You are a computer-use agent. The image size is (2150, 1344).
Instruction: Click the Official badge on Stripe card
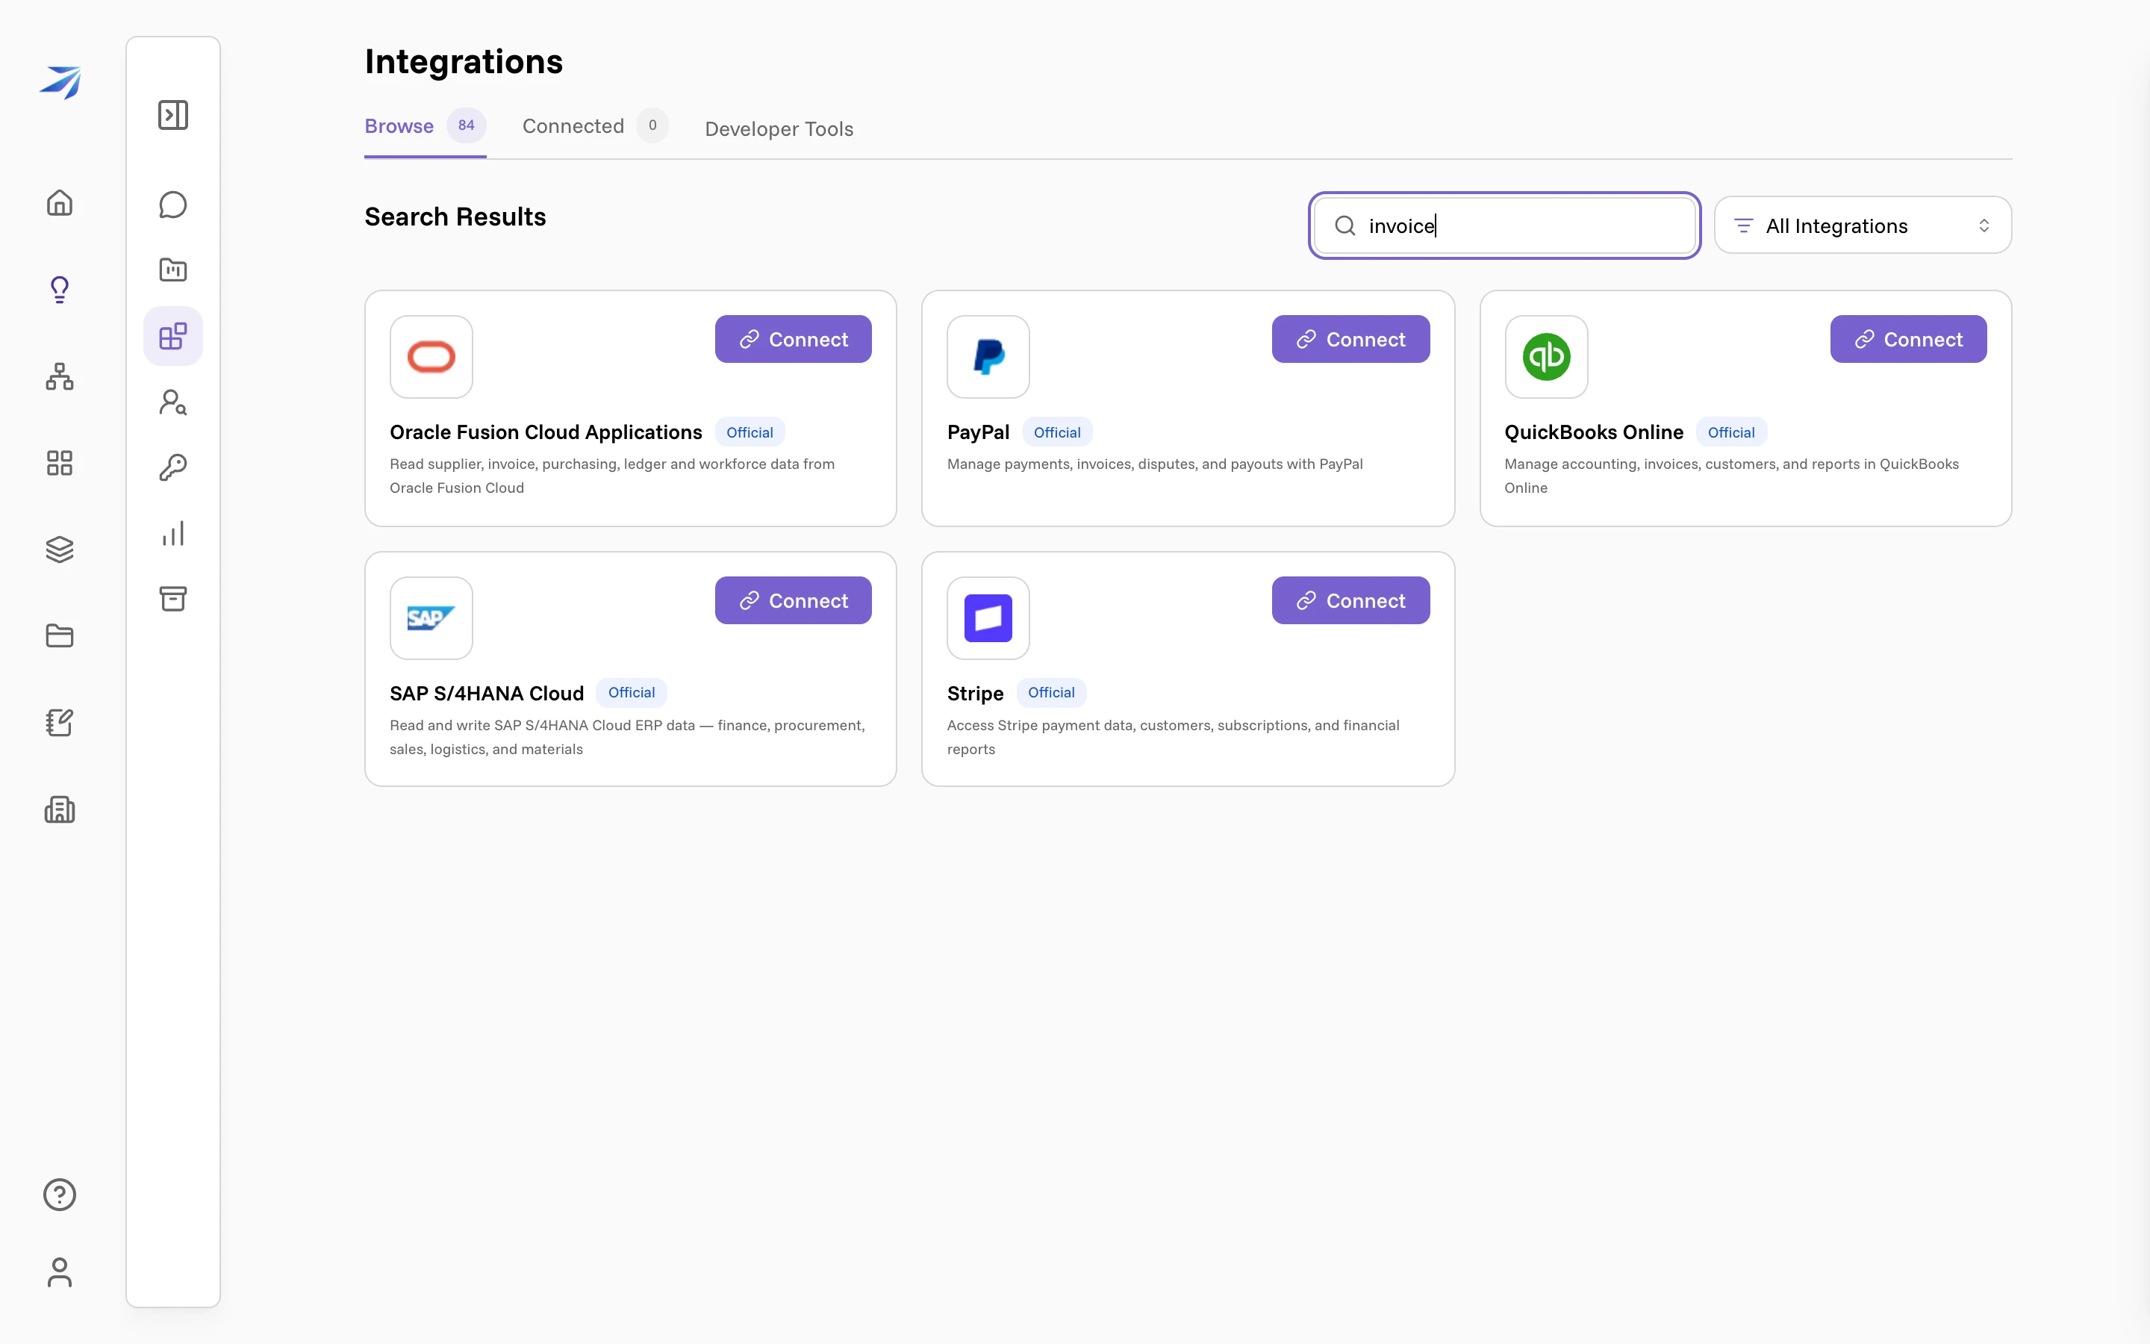[1051, 692]
